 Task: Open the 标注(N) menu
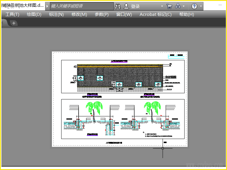(x=56, y=14)
